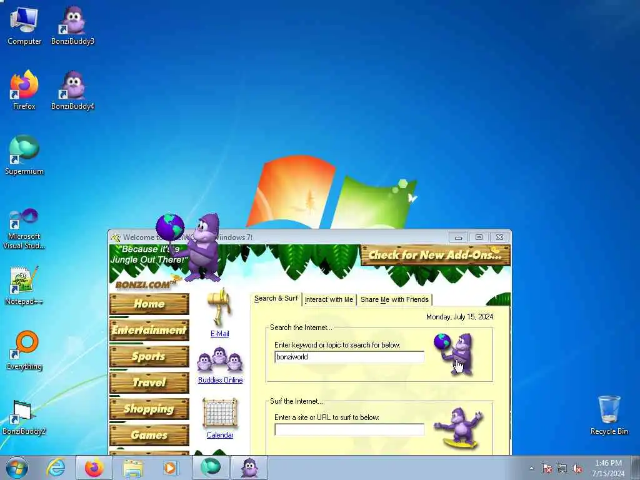This screenshot has width=640, height=480.
Task: Click Bonzi holding globe beside search field
Action: (x=455, y=354)
